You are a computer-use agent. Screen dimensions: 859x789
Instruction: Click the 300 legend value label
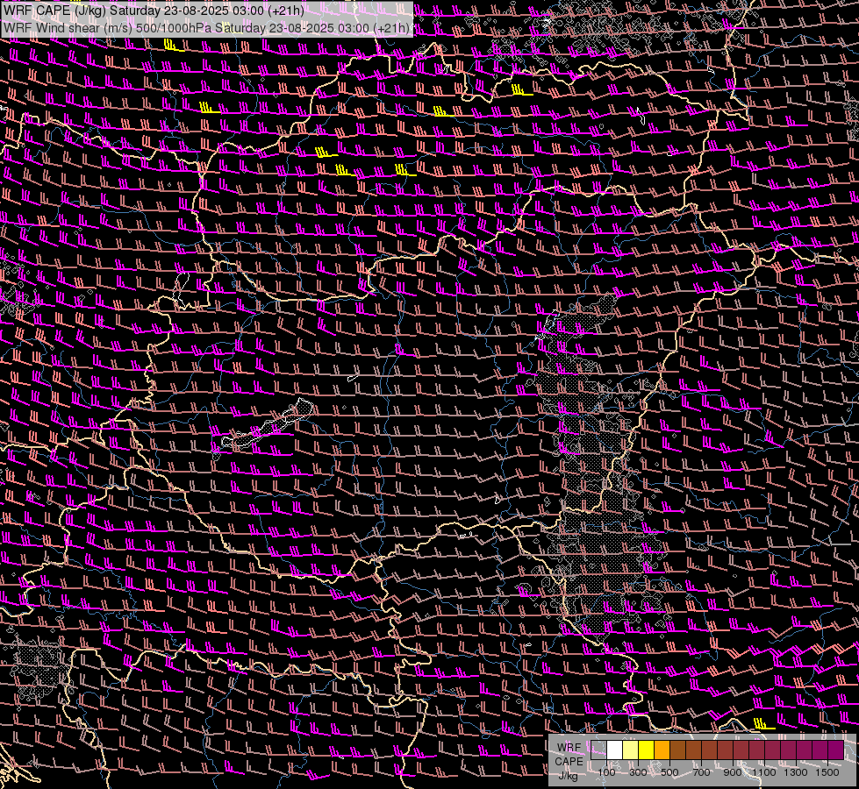(638, 772)
